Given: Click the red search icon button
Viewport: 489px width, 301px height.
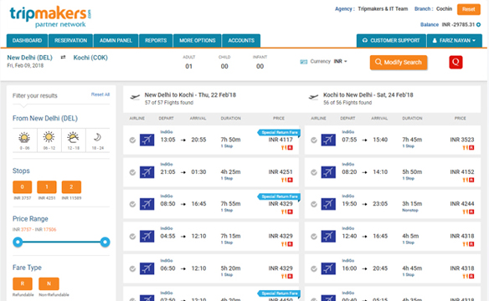Looking at the screenshot, I should [x=456, y=62].
